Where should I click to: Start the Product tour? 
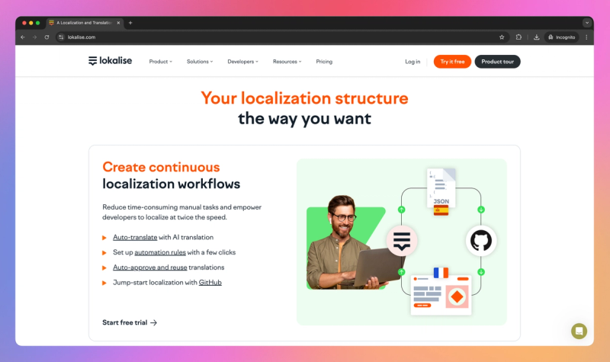pos(497,62)
